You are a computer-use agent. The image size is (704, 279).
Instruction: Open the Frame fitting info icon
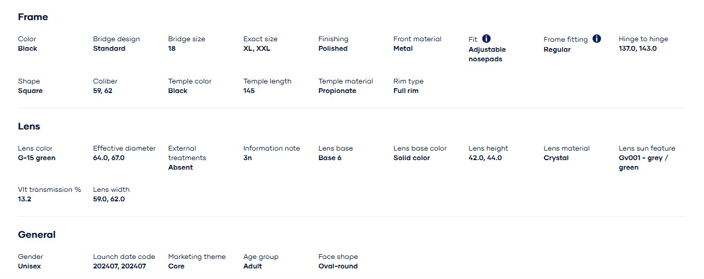click(597, 39)
